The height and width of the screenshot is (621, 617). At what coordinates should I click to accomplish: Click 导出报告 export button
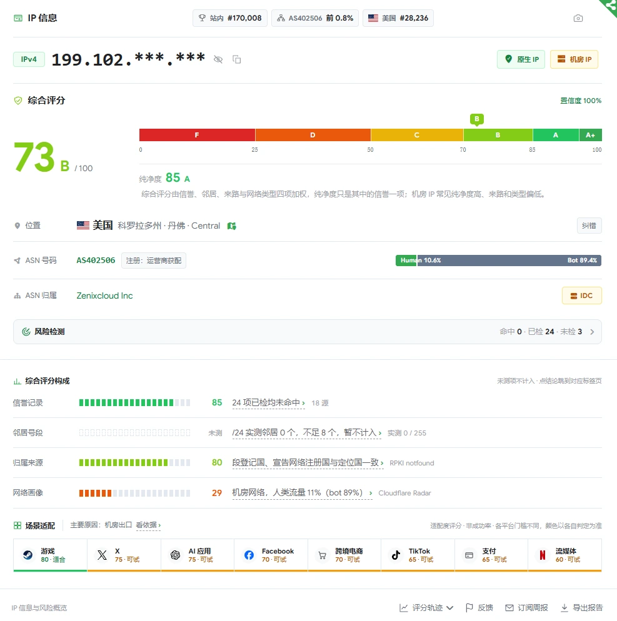click(582, 608)
